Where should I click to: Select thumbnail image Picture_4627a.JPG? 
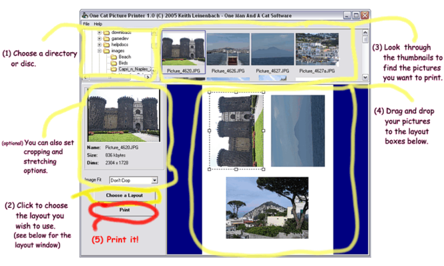(x=317, y=49)
